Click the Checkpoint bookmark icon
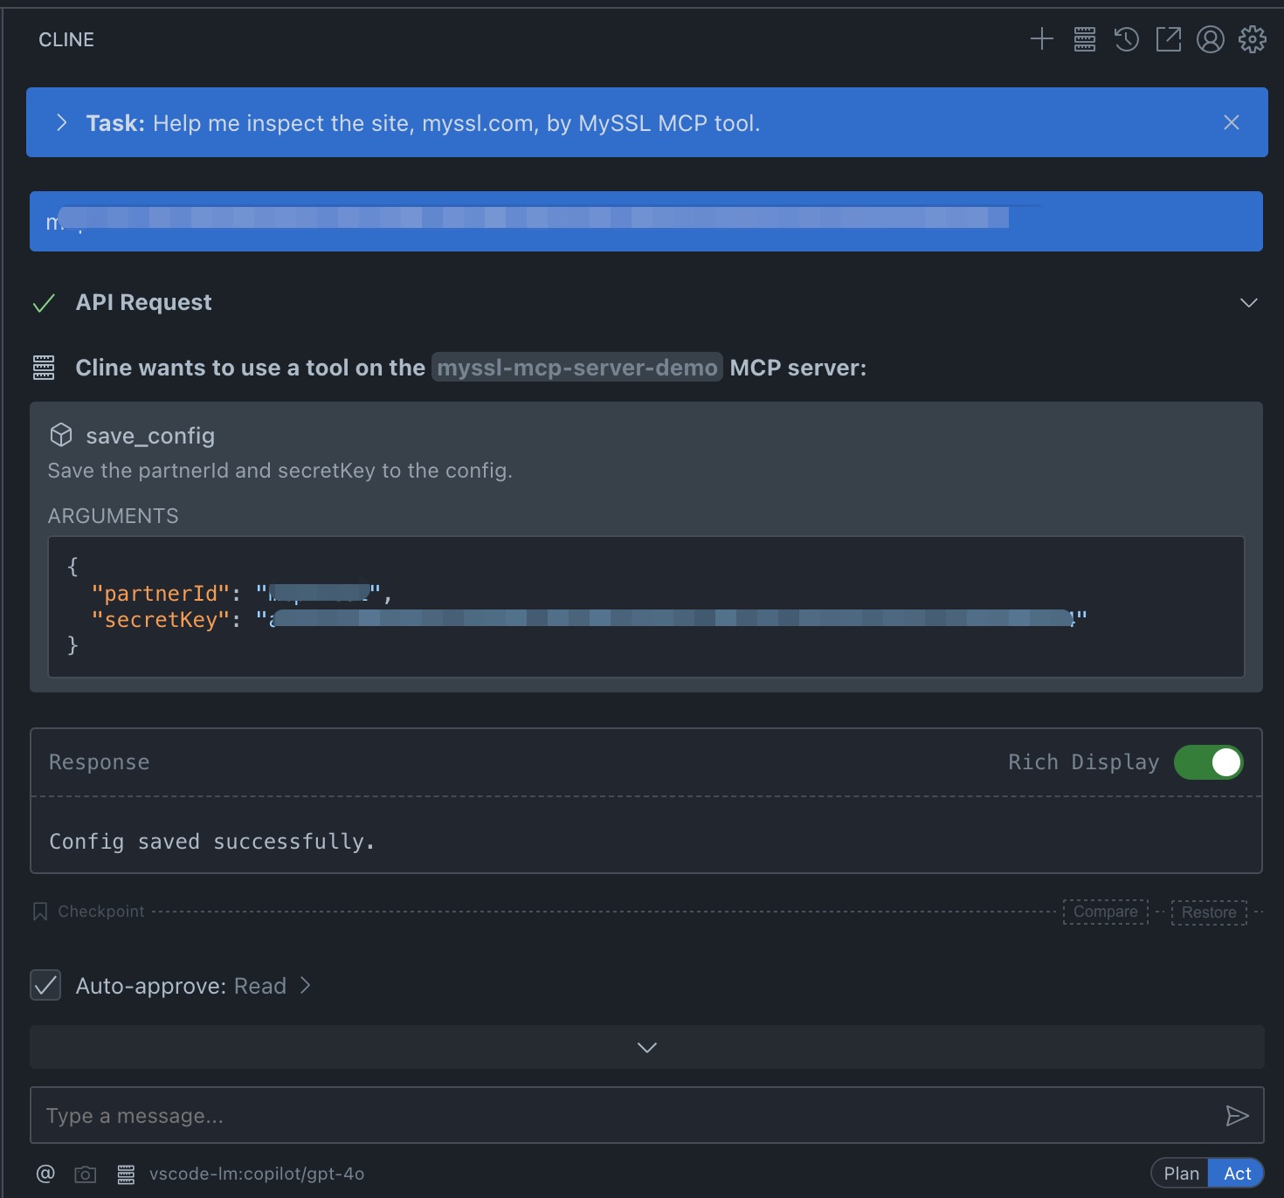 [x=40, y=912]
